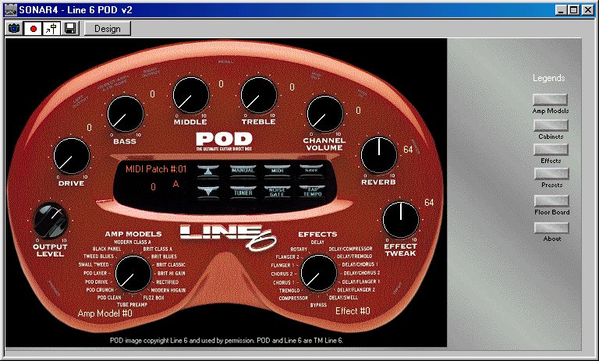Click the MIDI button on the POD

277,171
